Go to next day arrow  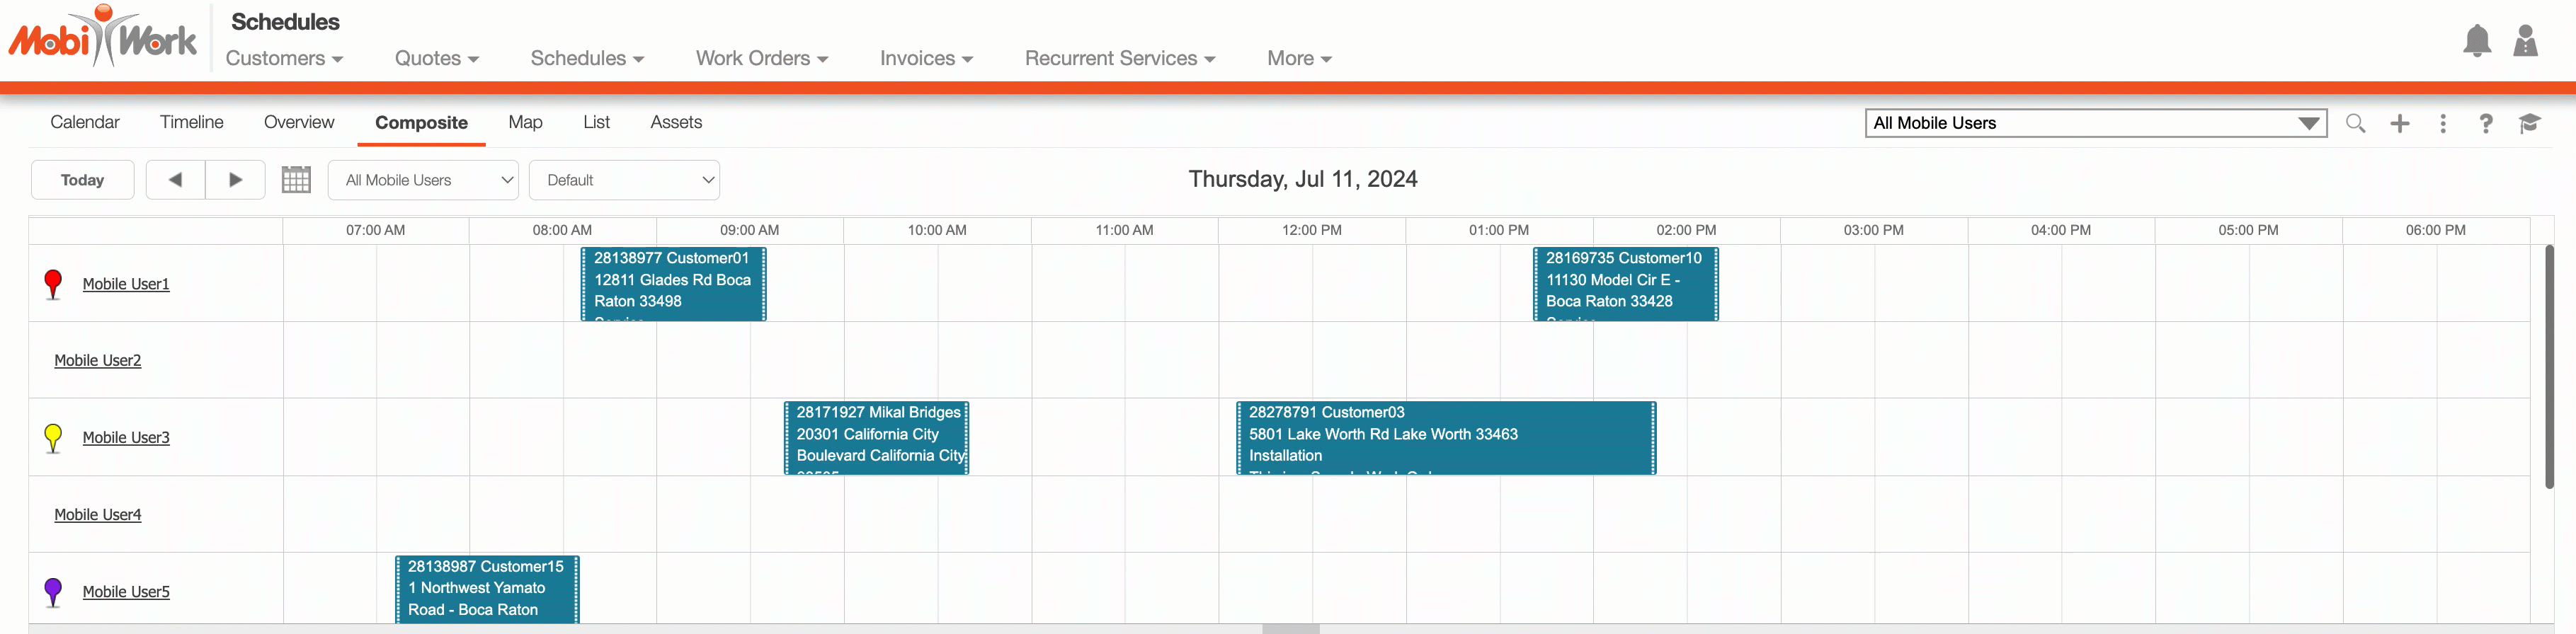coord(235,180)
